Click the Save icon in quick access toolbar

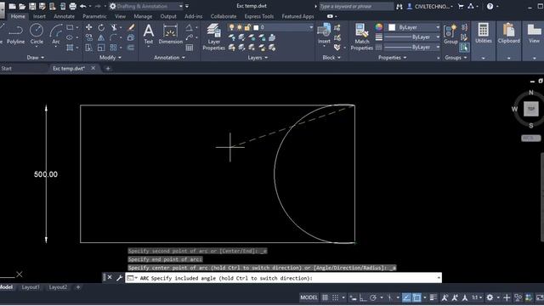32,6
